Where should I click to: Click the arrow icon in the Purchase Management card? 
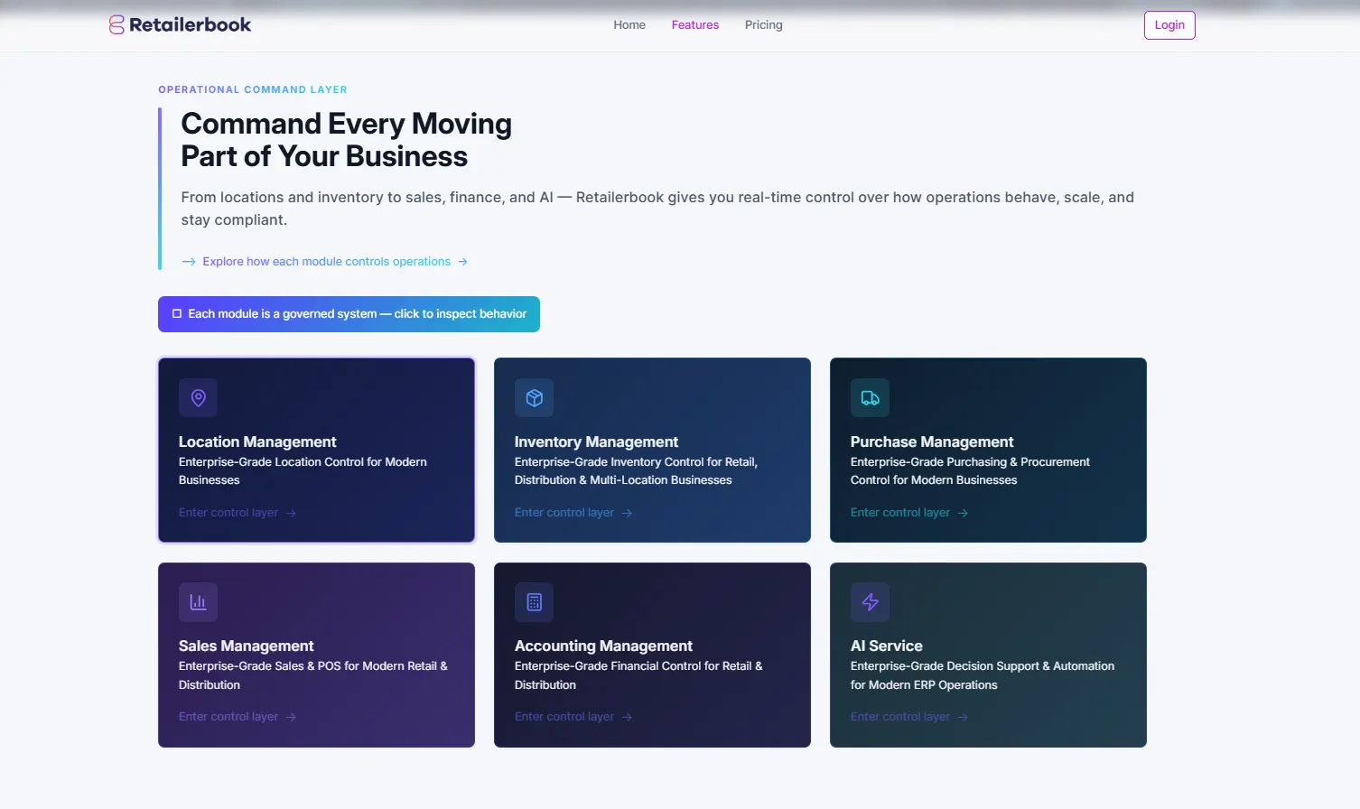point(963,513)
